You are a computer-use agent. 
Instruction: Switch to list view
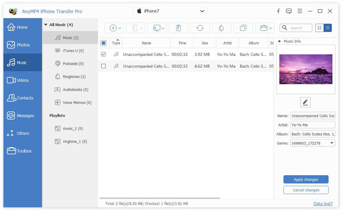(328, 28)
